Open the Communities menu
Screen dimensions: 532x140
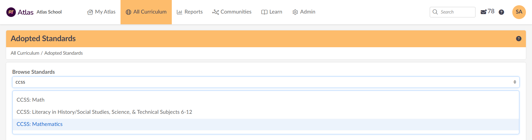coord(232,12)
